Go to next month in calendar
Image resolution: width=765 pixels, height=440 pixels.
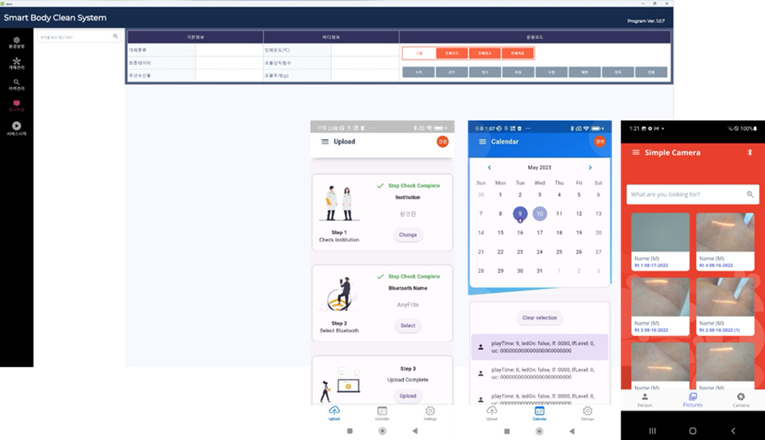coord(590,168)
